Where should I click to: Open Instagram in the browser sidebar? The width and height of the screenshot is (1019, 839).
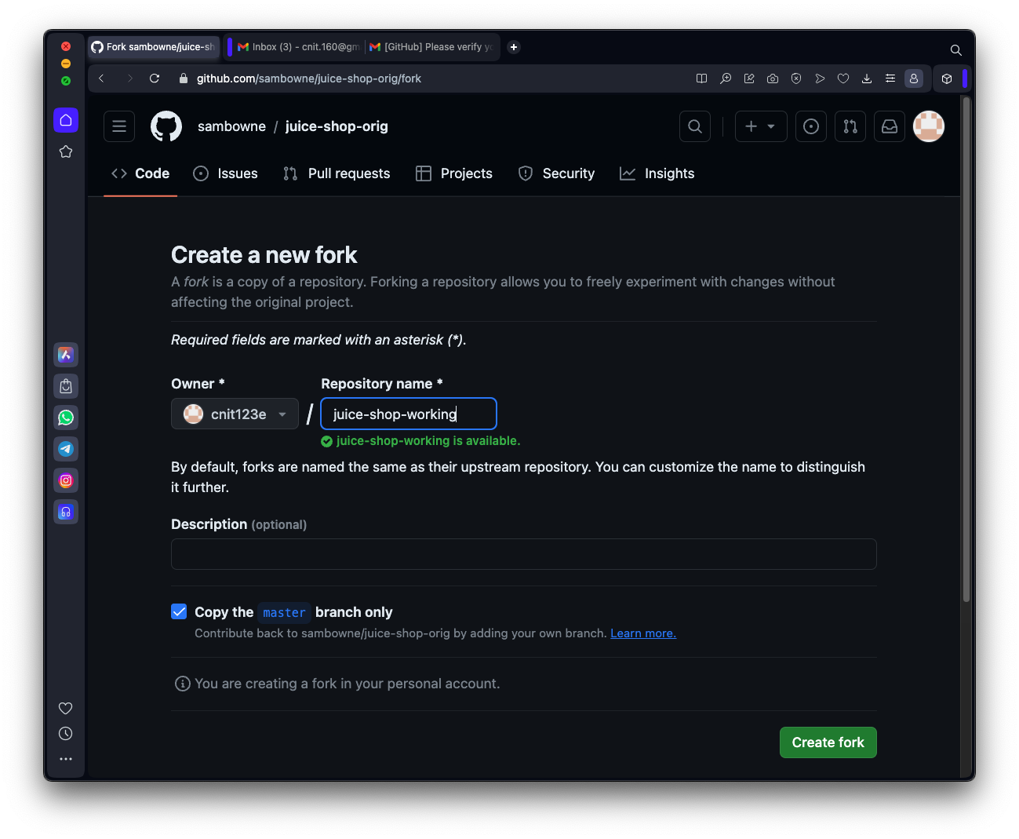pyautogui.click(x=66, y=480)
